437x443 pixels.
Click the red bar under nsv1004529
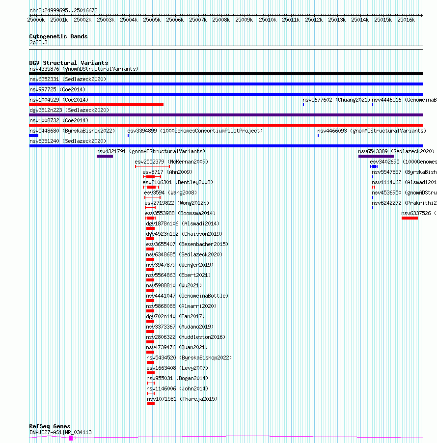coord(96,105)
